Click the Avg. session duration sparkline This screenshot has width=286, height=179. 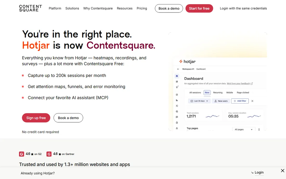coord(254,116)
